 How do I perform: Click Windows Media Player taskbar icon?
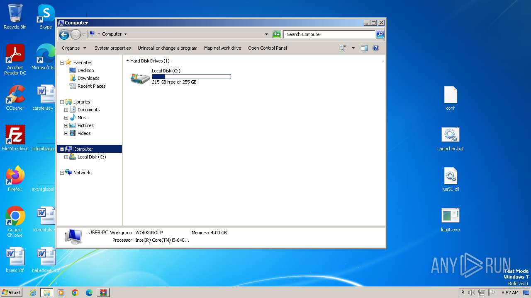(x=61, y=293)
